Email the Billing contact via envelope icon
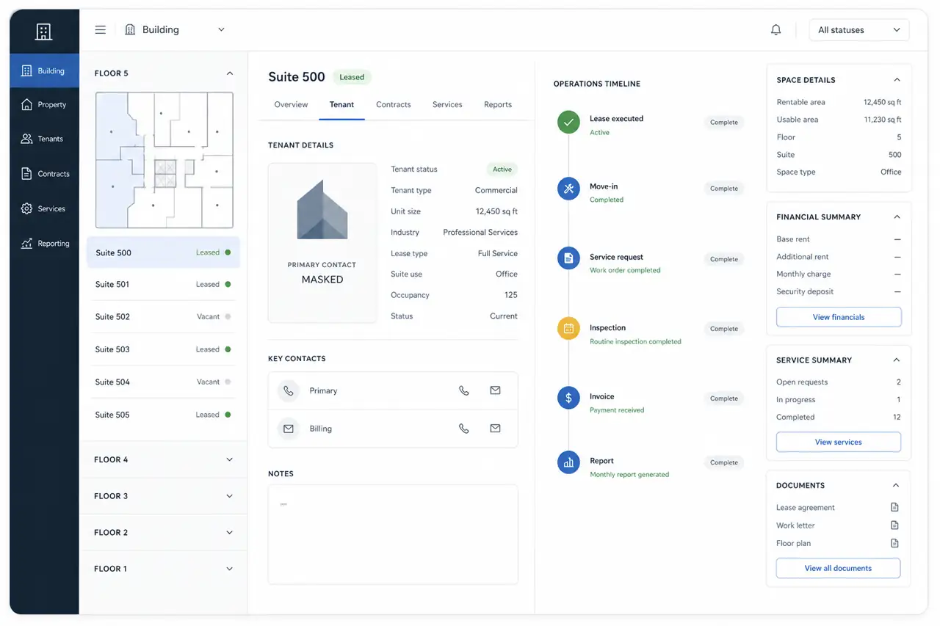This screenshot has width=940, height=626. pos(495,428)
